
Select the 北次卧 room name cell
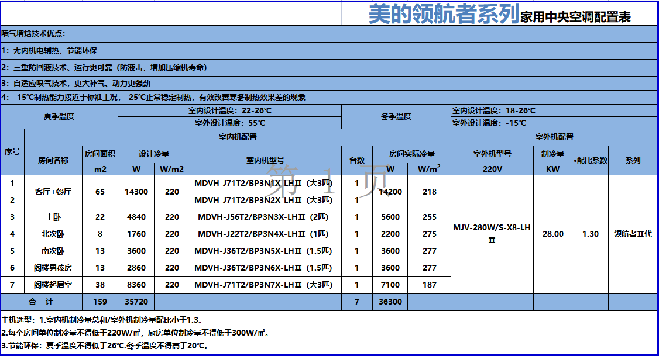coord(53,234)
